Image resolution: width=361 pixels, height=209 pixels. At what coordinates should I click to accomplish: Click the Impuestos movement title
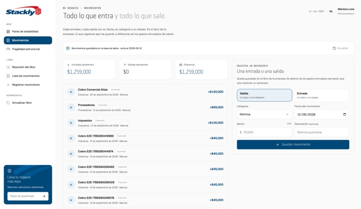[85, 120]
